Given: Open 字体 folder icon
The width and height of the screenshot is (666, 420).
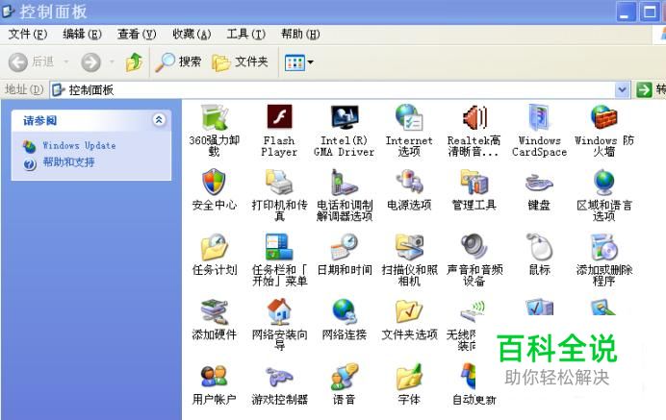Looking at the screenshot, I should click(409, 377).
